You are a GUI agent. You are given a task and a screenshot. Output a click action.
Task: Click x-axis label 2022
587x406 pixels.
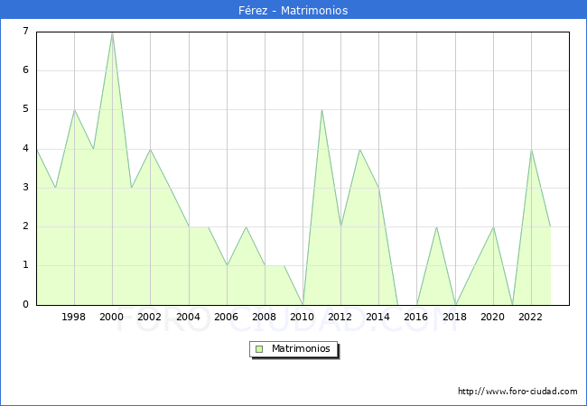(531, 318)
